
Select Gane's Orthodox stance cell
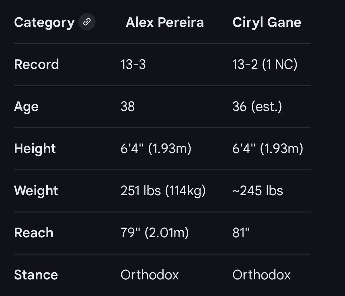(x=262, y=275)
